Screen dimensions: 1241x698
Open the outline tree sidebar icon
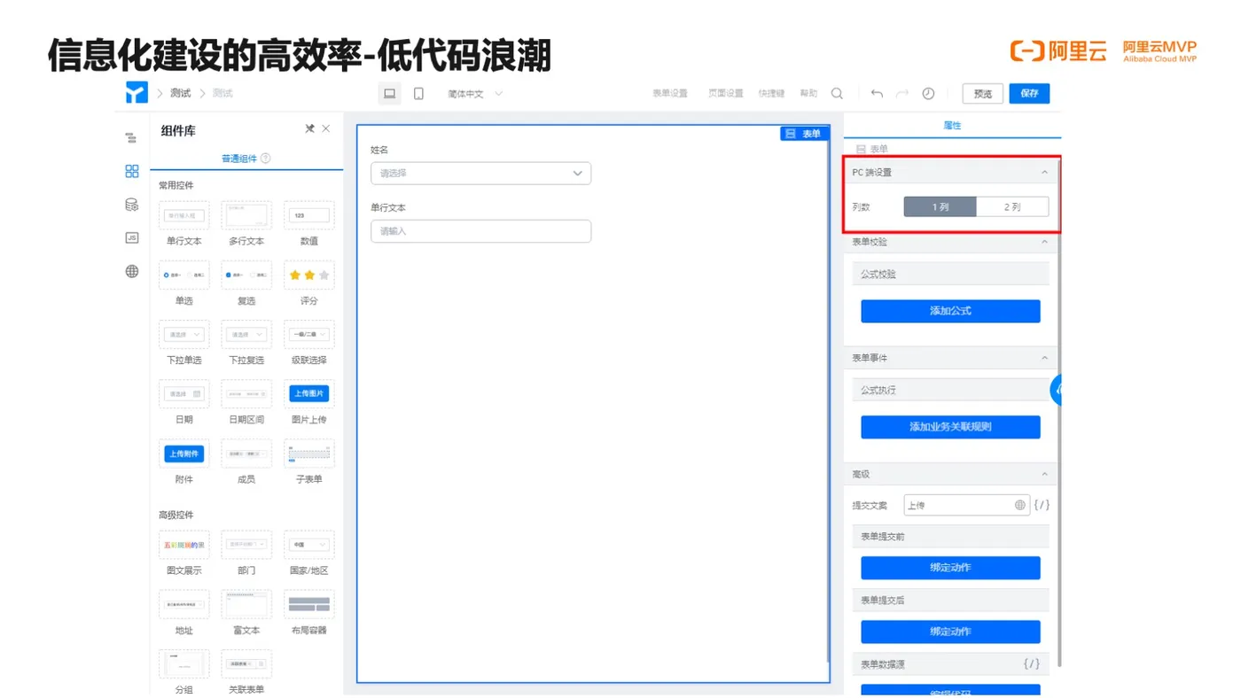click(x=131, y=138)
